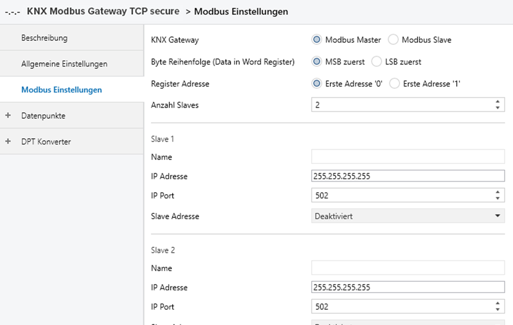Viewport: 513px width, 325px height.
Task: Click the Slave 1 IP Adresse field
Action: click(x=408, y=176)
